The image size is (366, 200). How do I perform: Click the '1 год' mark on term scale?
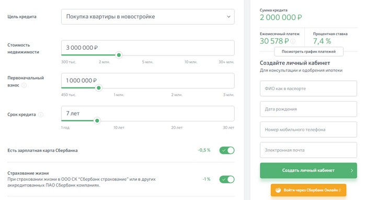pos(65,128)
